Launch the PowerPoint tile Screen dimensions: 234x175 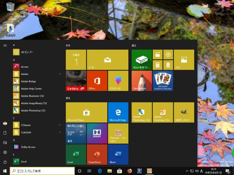click(97, 154)
